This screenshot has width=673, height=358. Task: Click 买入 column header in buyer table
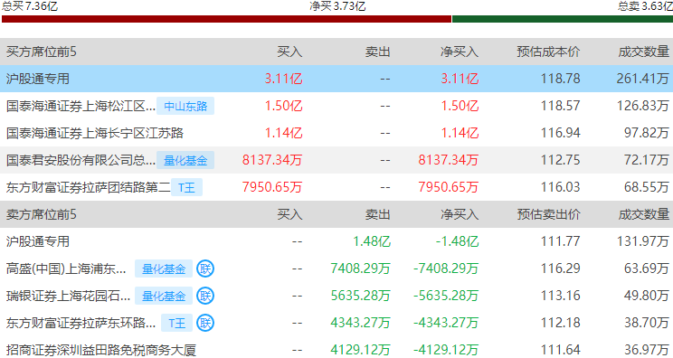(x=289, y=52)
